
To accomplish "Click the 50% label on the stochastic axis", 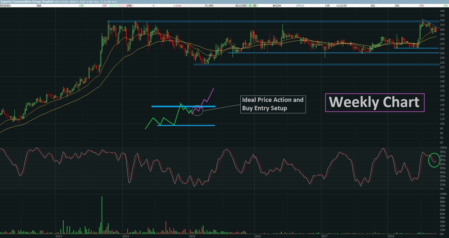I will 443,168.
